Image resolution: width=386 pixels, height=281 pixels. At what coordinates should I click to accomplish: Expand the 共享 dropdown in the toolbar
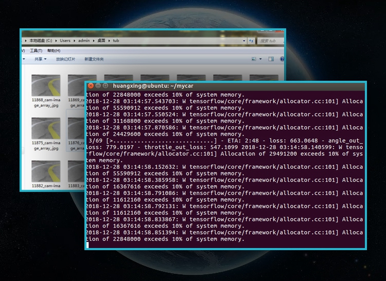41,59
